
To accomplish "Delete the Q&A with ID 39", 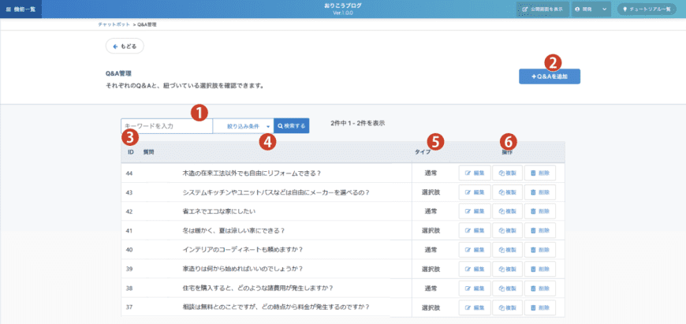I will pos(540,268).
